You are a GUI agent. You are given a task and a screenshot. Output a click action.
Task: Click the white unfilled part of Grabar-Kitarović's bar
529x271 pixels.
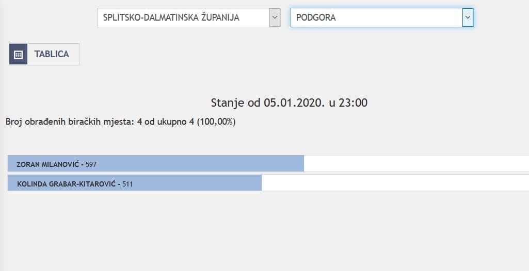(x=392, y=183)
